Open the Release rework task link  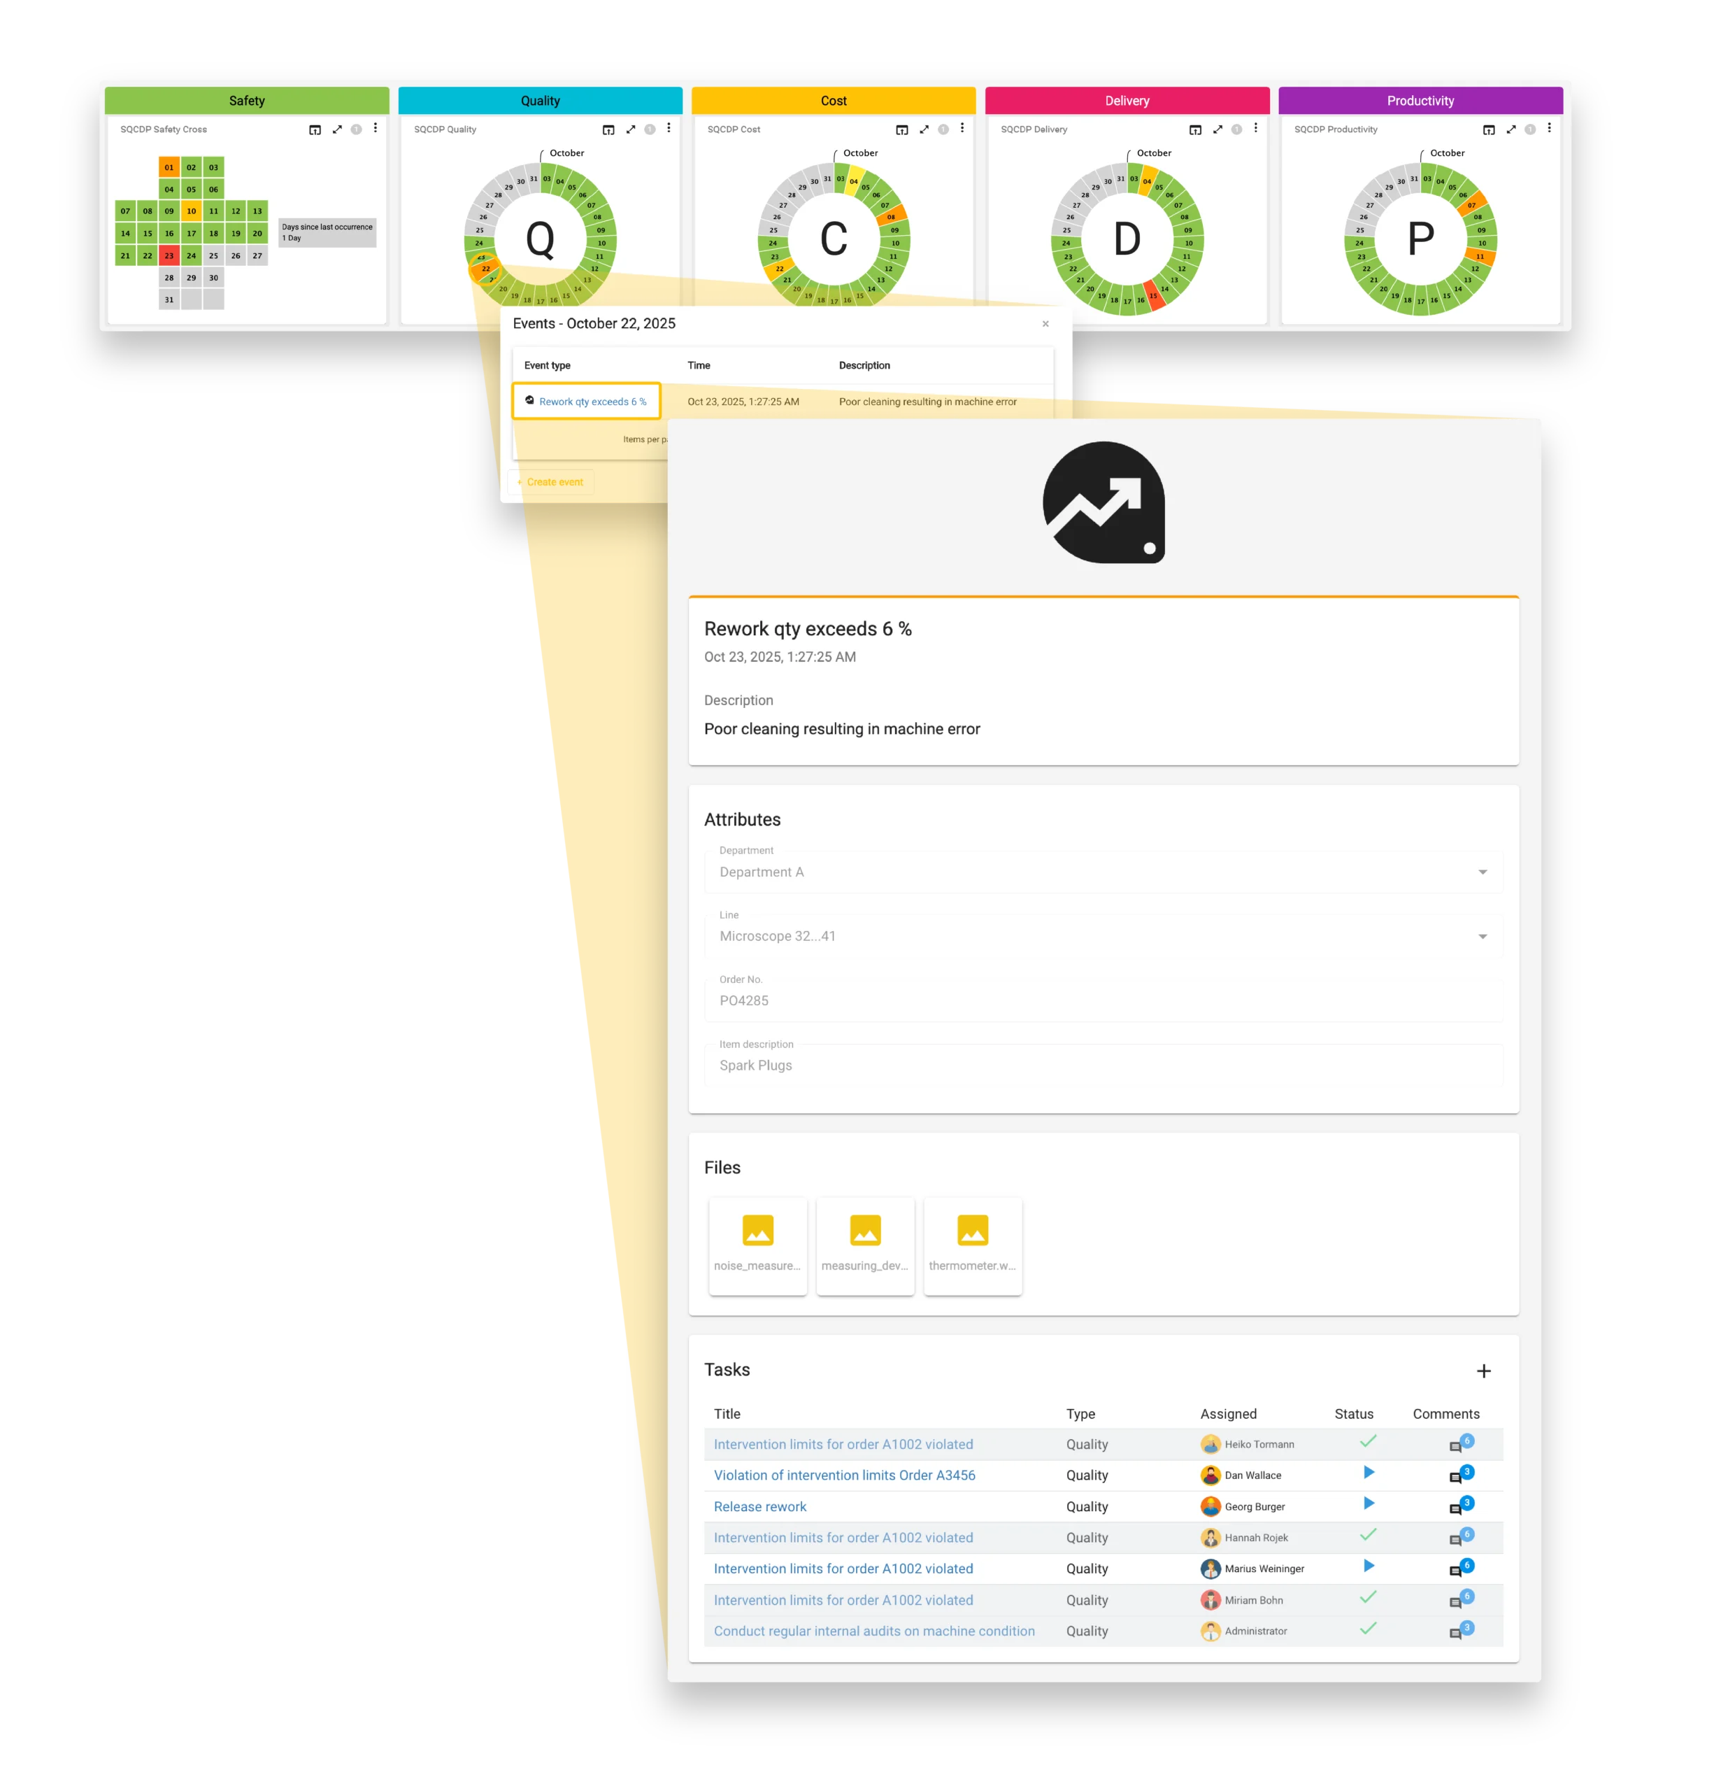pyautogui.click(x=759, y=1507)
